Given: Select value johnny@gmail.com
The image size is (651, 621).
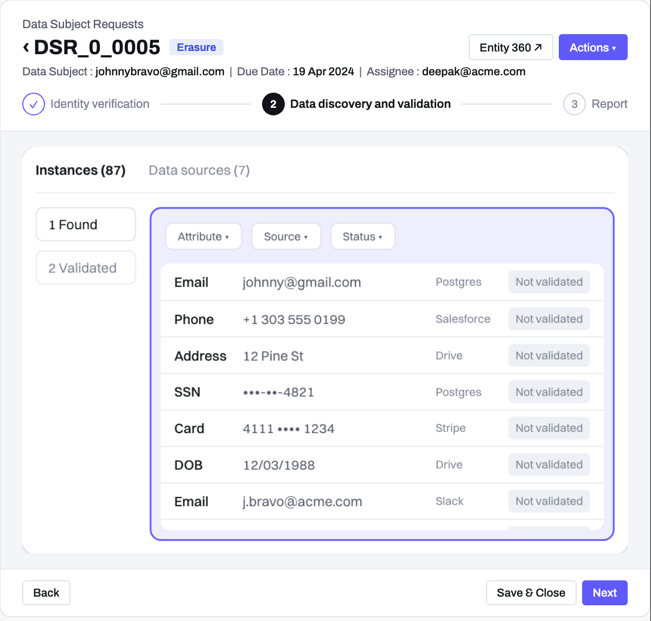Looking at the screenshot, I should pos(302,282).
